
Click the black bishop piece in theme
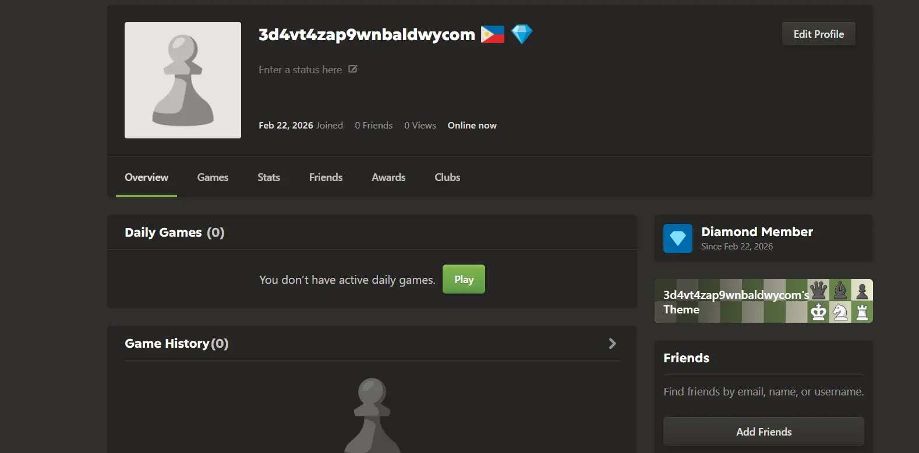[840, 290]
